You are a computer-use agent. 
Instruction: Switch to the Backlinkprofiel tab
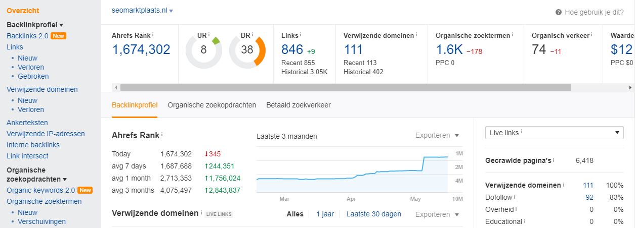tap(135, 105)
